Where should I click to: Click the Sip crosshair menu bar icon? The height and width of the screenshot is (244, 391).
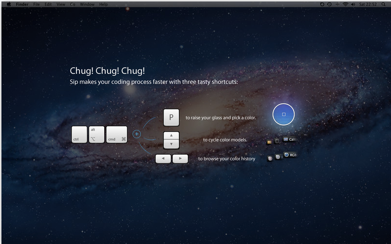coord(337,4)
